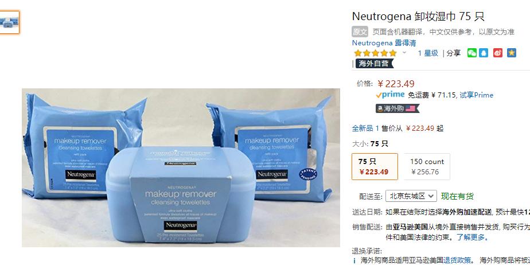Image resolution: width=530 pixels, height=265 pixels.
Task: Toggle the 原文 original text badge
Action: click(360, 32)
